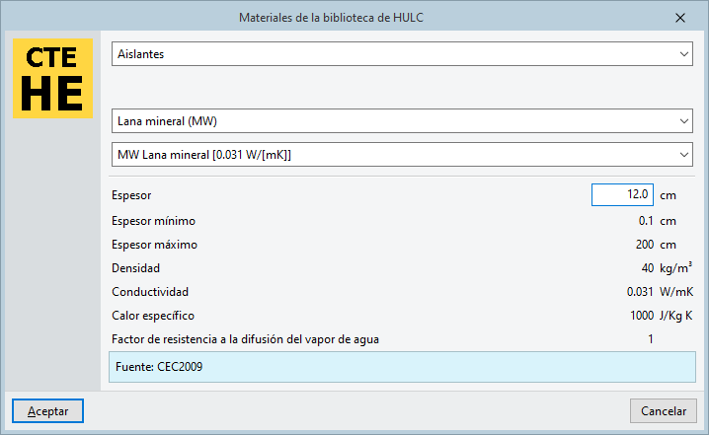The height and width of the screenshot is (435, 709).
Task: Click the dialog title Materiales de la biblioteca de HULC
Action: coord(331,18)
